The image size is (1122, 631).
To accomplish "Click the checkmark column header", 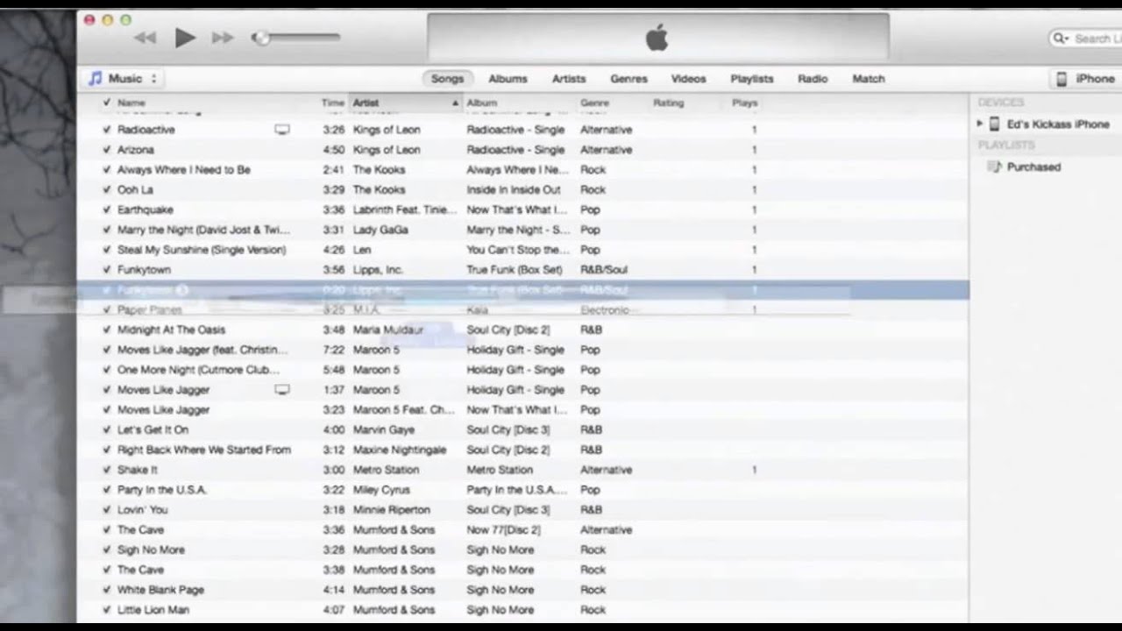I will pyautogui.click(x=106, y=103).
